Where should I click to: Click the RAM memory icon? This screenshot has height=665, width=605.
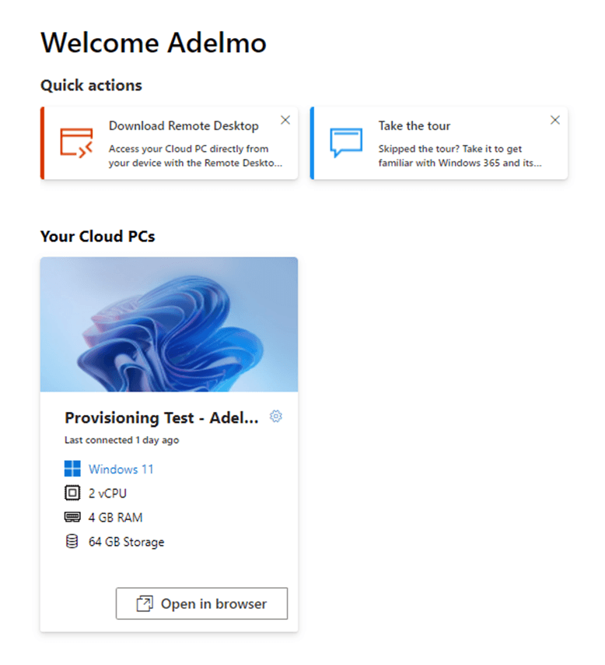72,517
